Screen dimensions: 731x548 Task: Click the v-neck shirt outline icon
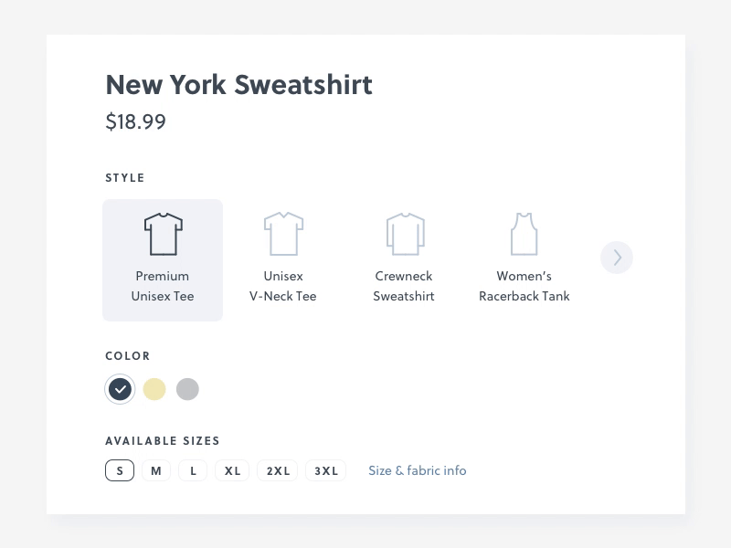[x=283, y=233]
